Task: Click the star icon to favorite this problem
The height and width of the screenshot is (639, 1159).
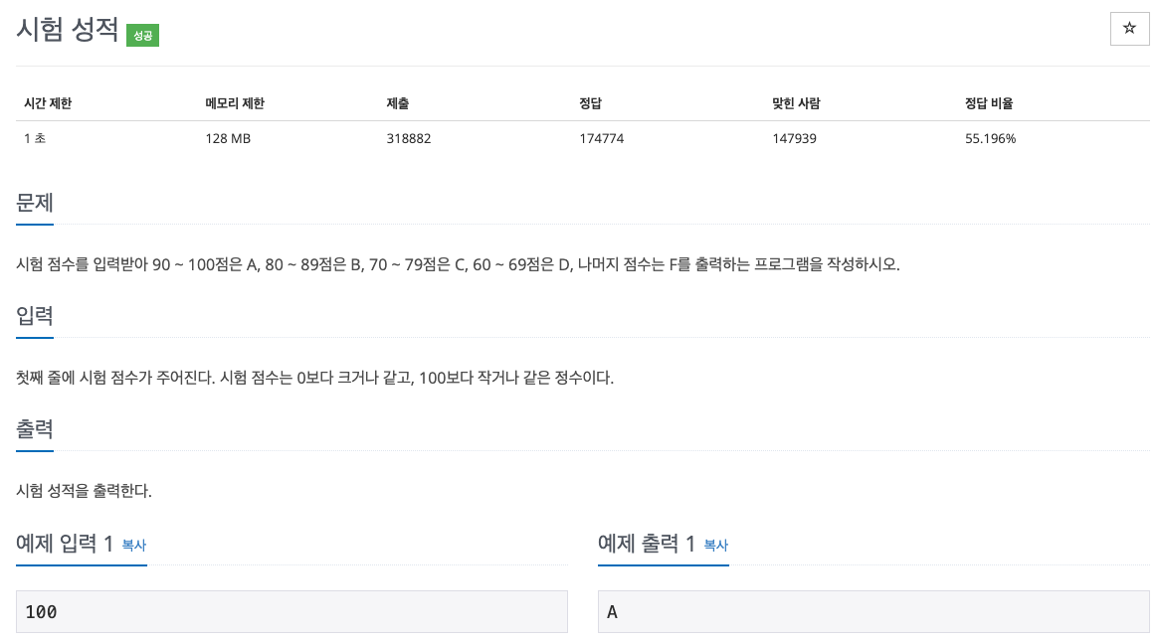Action: click(1129, 28)
